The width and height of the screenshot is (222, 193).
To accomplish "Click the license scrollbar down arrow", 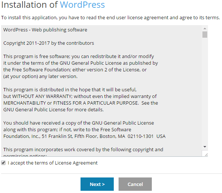I will point(205,147).
